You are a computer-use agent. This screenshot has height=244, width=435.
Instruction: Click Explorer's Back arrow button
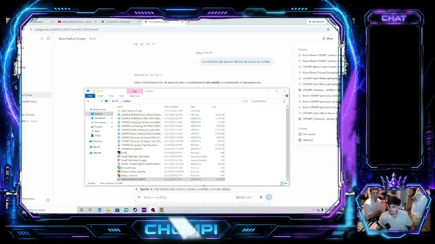(x=88, y=101)
